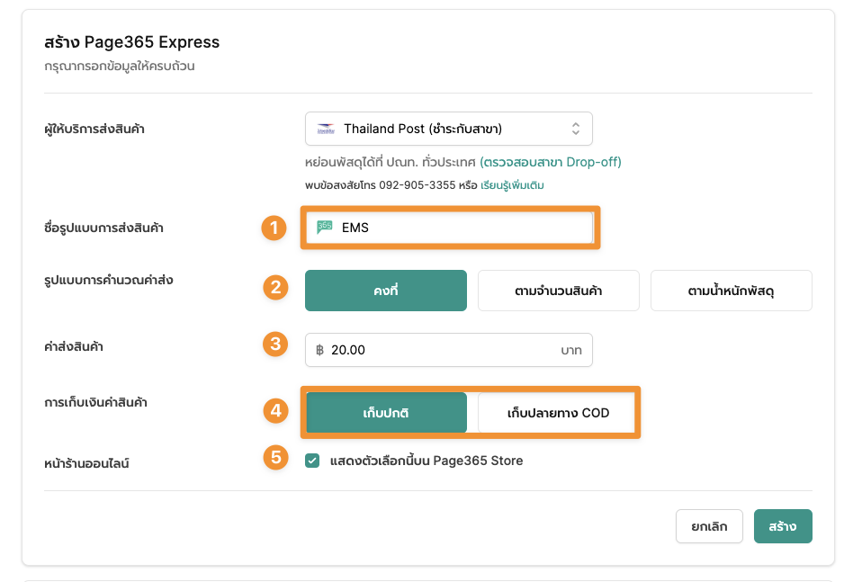Viewport: 853px width, 582px height.
Task: Select the คงที่ fixed shipping calculation
Action: click(386, 291)
